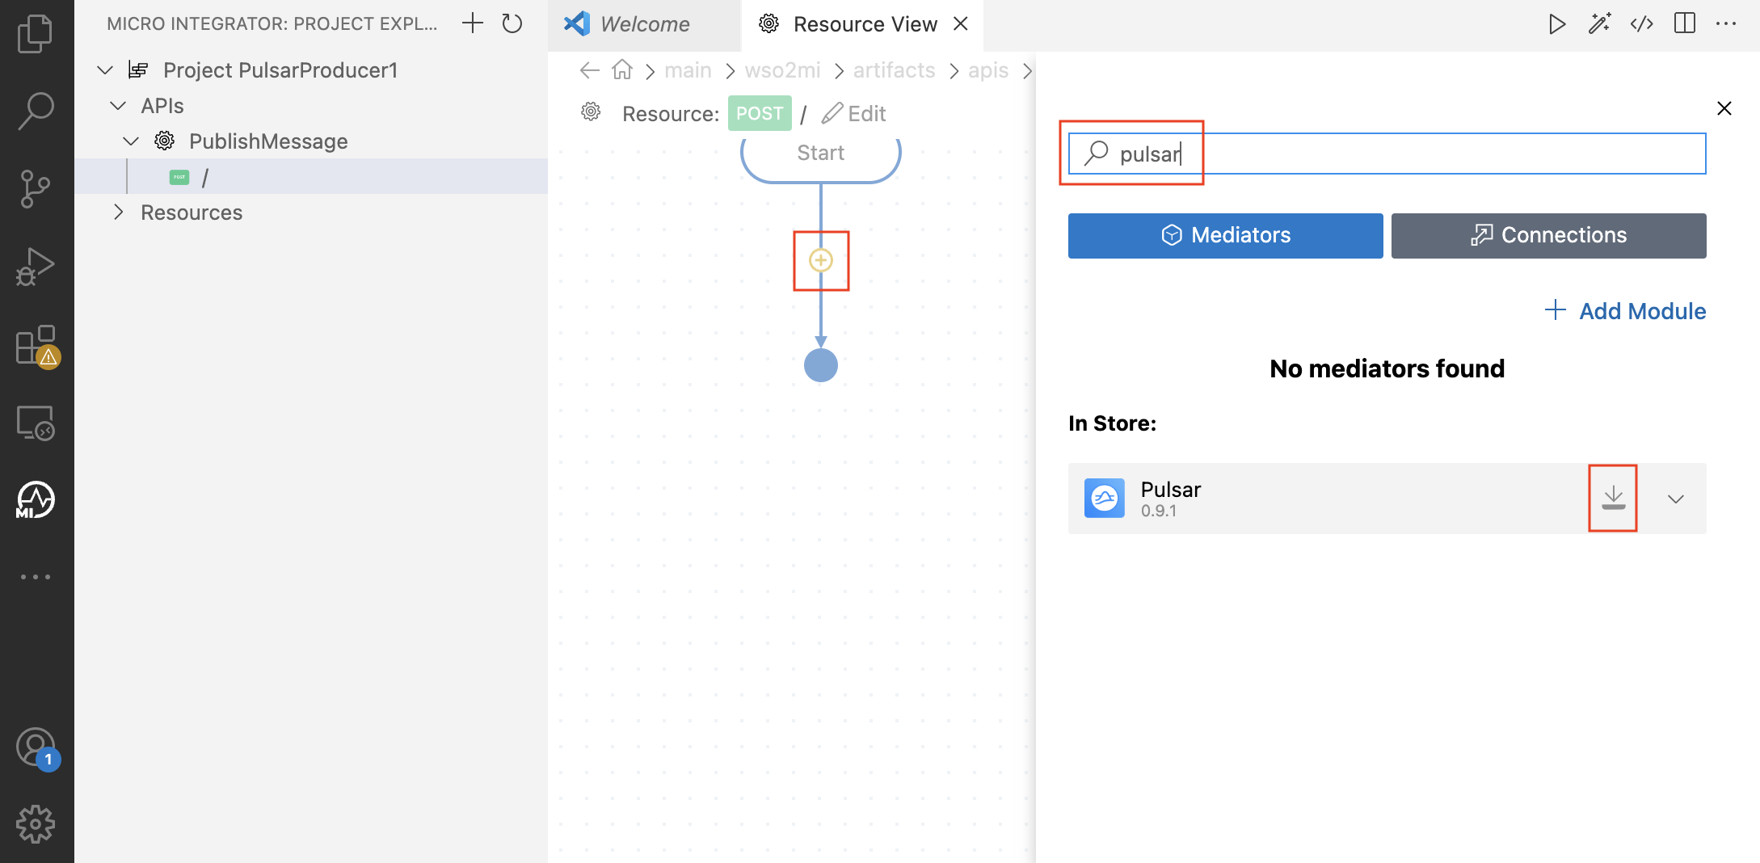
Task: Open Manage settings gear at bottom
Action: coord(36,824)
